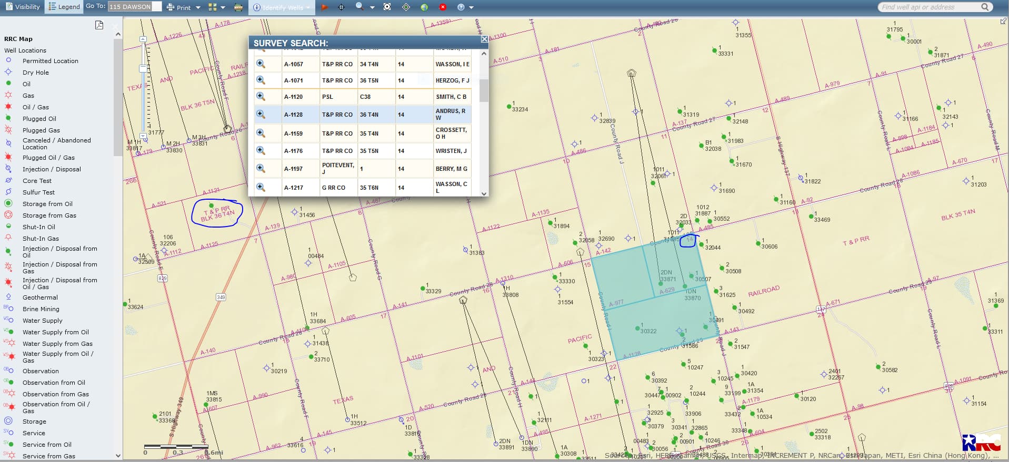Image resolution: width=1009 pixels, height=462 pixels.
Task: Click the red flag icon in toolbar
Action: 324,7
